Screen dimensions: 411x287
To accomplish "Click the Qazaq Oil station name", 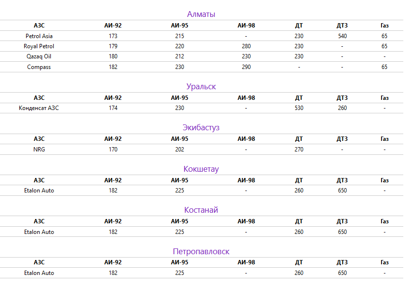I will coord(39,56).
